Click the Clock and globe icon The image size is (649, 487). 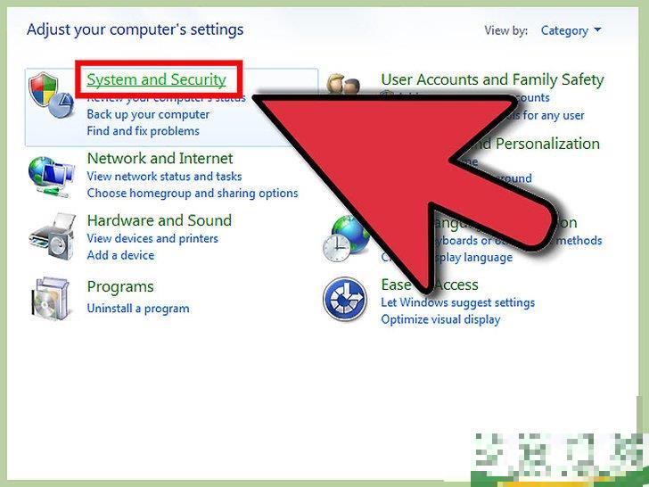tap(346, 239)
